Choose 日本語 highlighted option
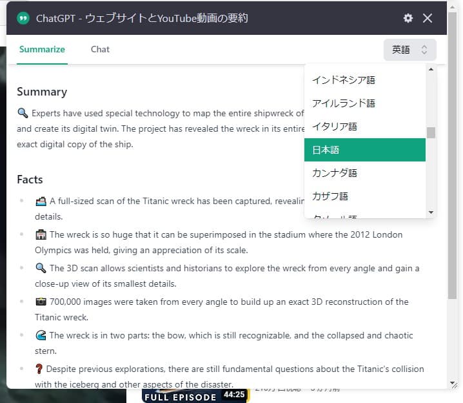The height and width of the screenshot is (403, 463). point(365,150)
